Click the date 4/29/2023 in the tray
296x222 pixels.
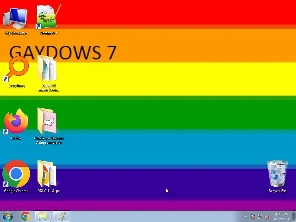[281, 219]
